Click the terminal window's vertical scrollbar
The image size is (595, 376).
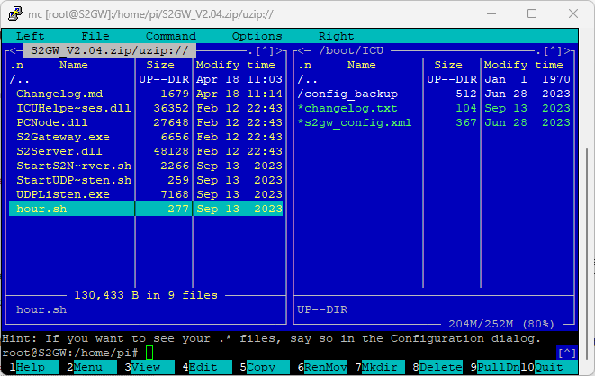[x=587, y=180]
